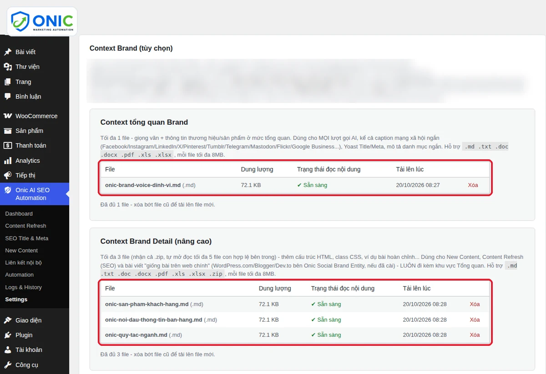Click Dung lượng header in Brand Detail table

[x=275, y=288]
